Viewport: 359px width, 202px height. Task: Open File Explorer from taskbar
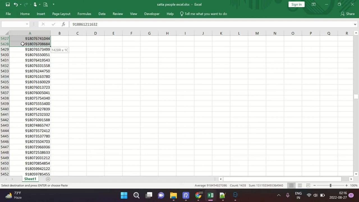click(x=173, y=195)
